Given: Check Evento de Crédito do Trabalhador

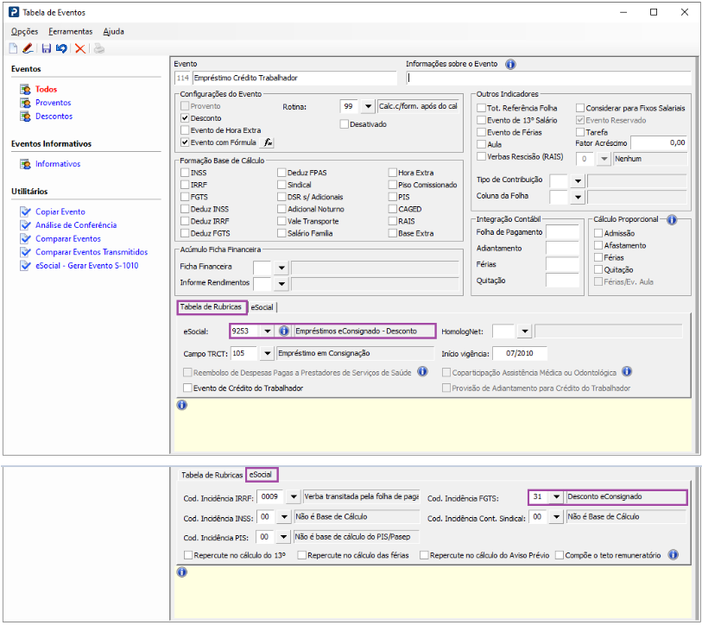Looking at the screenshot, I should click(187, 388).
